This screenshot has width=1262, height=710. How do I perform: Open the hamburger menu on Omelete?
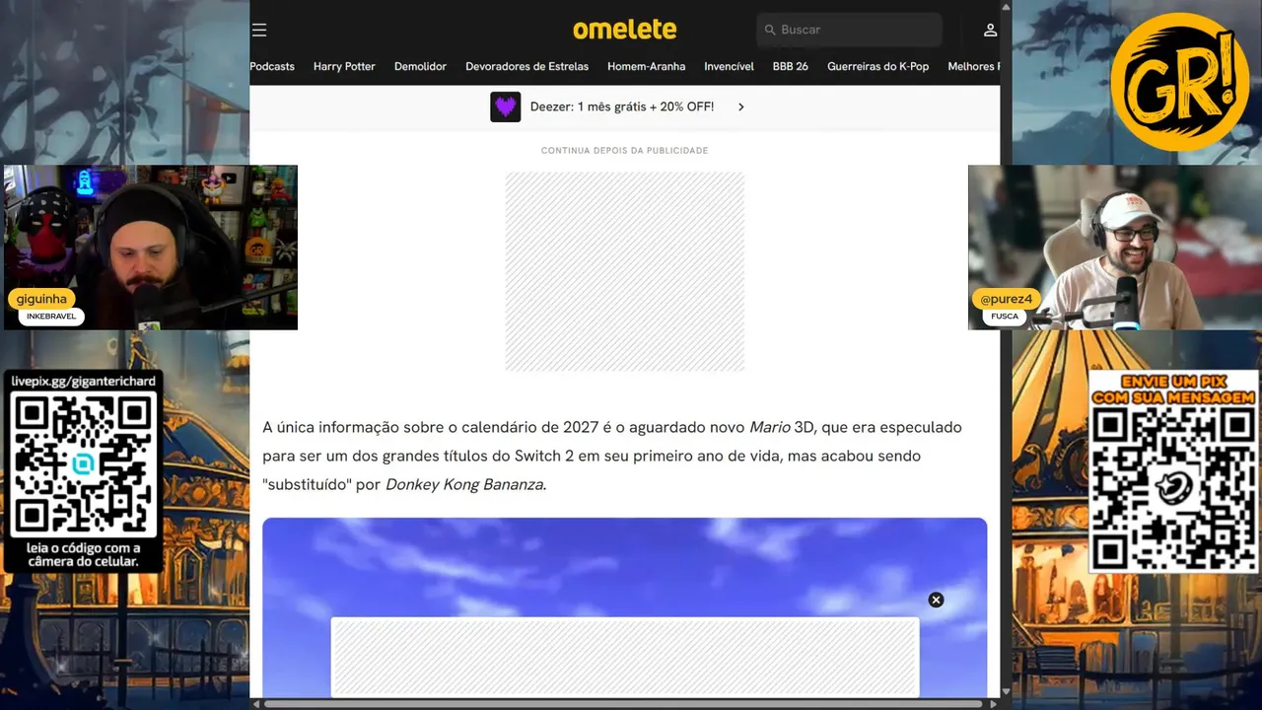pyautogui.click(x=259, y=31)
